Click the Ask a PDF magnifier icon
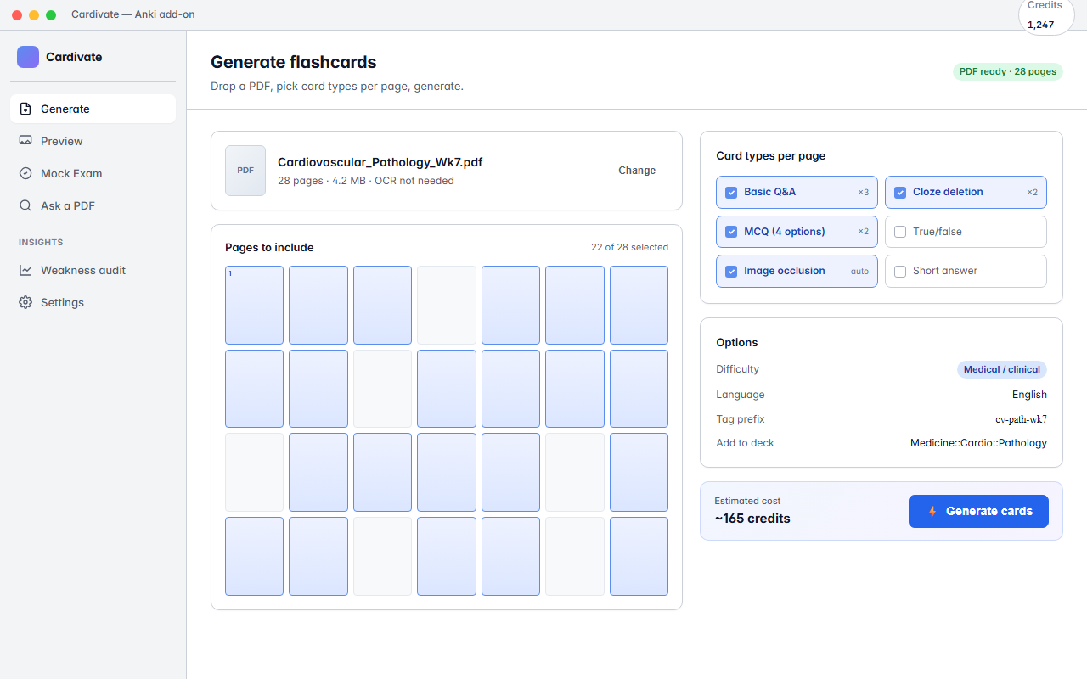The width and height of the screenshot is (1087, 679). (25, 205)
